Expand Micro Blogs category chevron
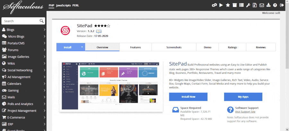This screenshot has height=131, width=289. point(44,37)
